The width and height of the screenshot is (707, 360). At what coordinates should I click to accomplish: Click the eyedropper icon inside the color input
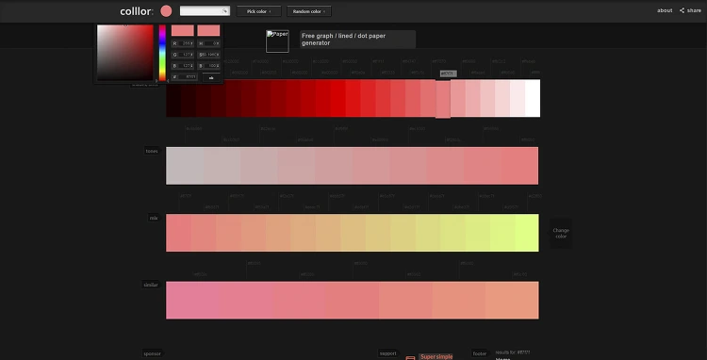point(224,10)
